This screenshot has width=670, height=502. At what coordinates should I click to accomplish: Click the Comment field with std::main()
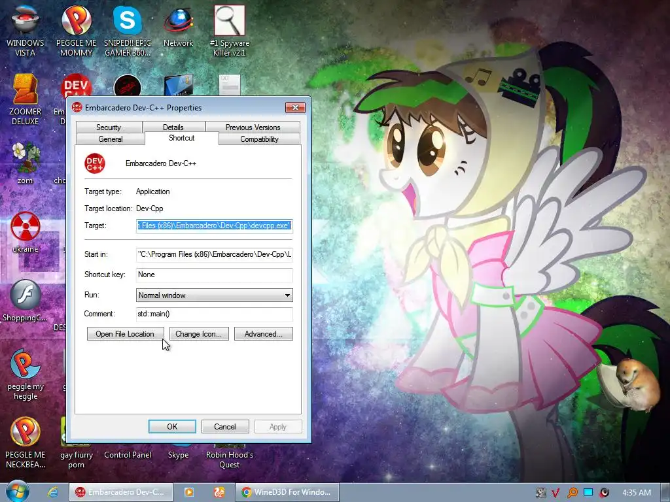(x=214, y=314)
